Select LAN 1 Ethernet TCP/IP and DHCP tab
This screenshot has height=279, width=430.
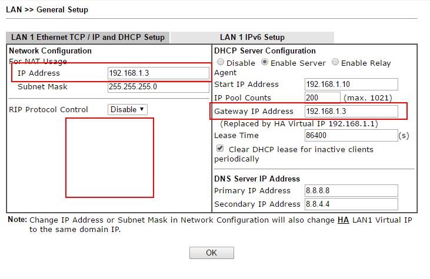tap(88, 37)
